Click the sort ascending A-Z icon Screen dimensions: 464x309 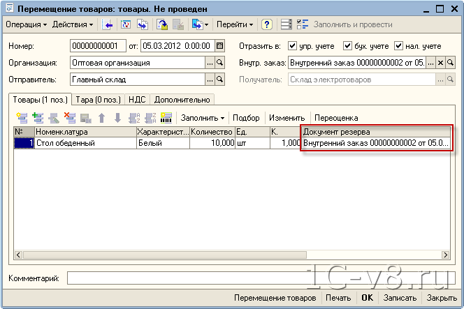134,118
